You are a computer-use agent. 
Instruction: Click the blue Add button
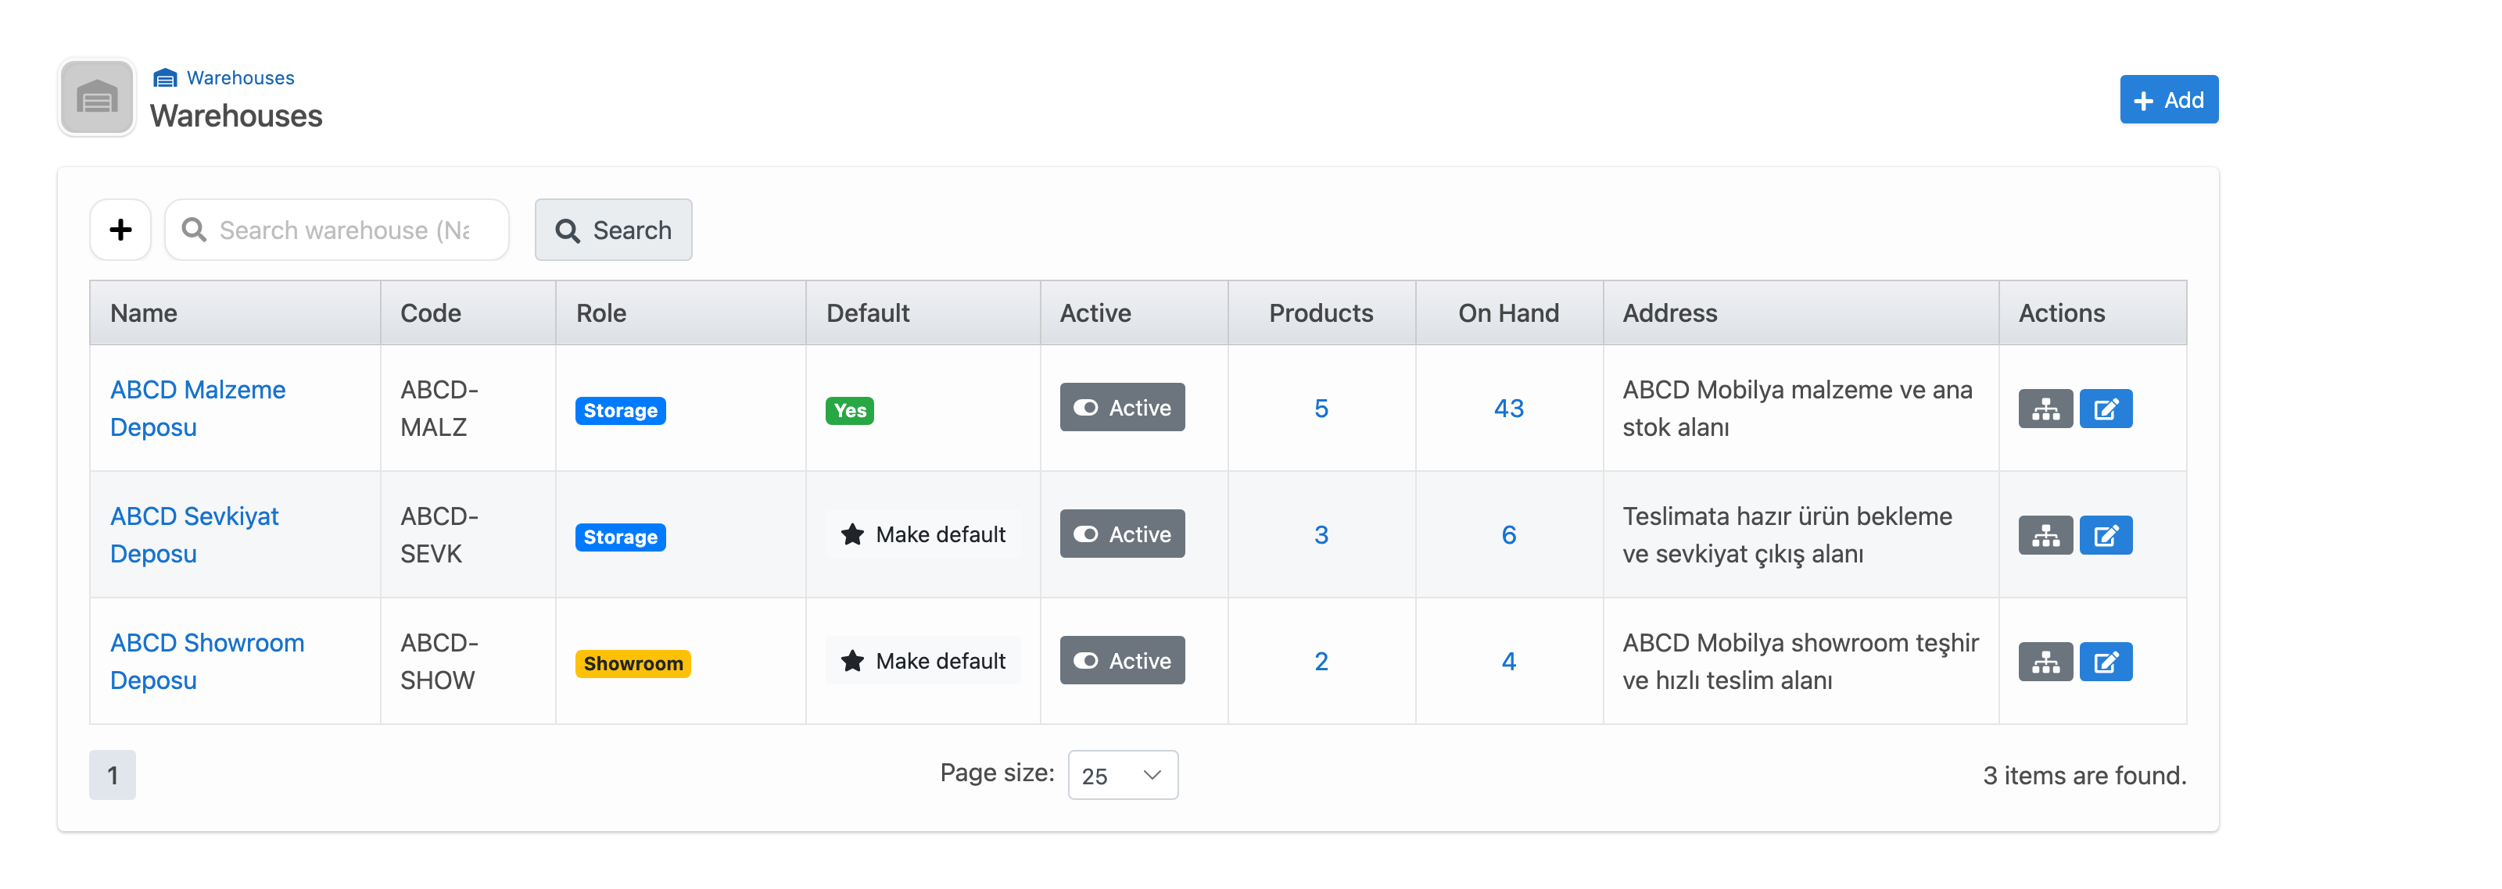pyautogui.click(x=2168, y=99)
